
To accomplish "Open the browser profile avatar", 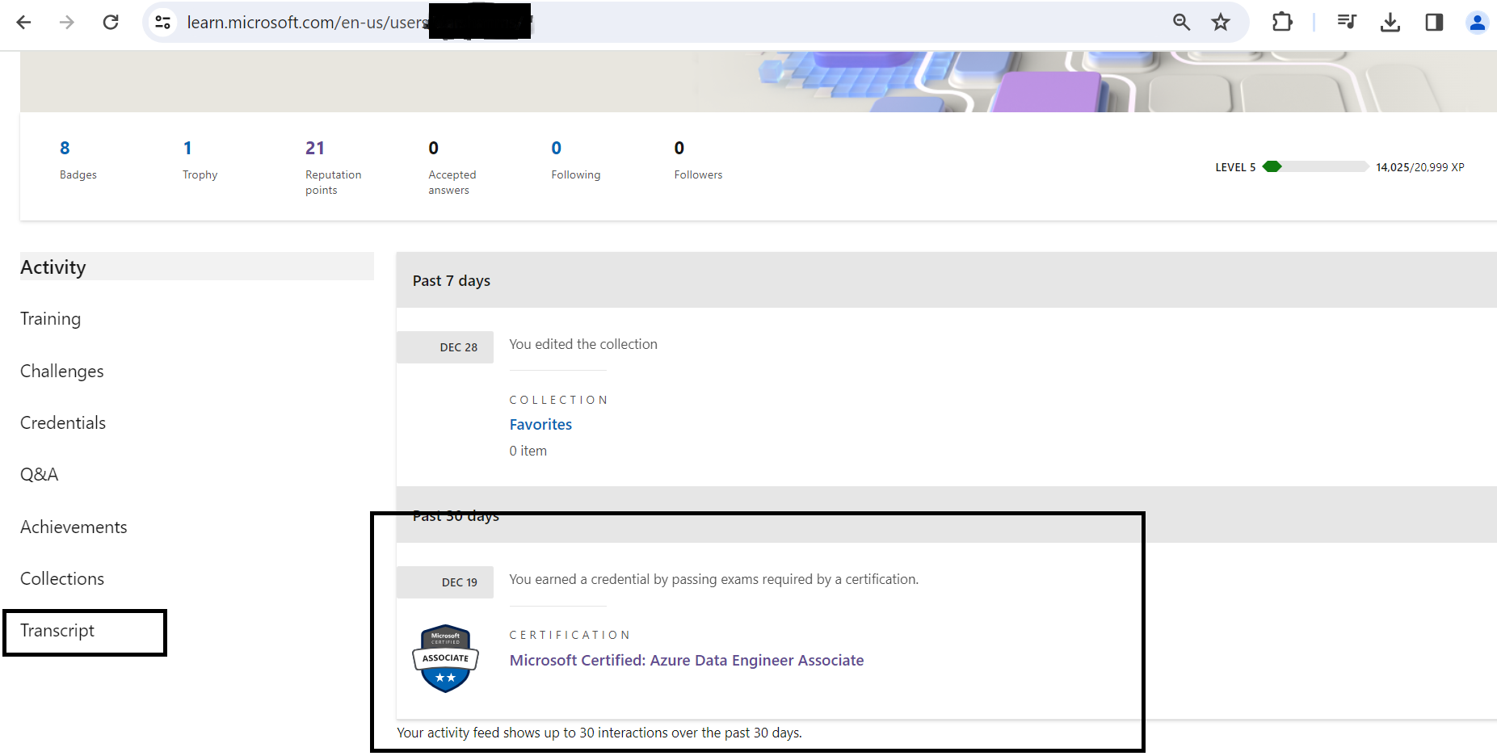I will [1477, 23].
